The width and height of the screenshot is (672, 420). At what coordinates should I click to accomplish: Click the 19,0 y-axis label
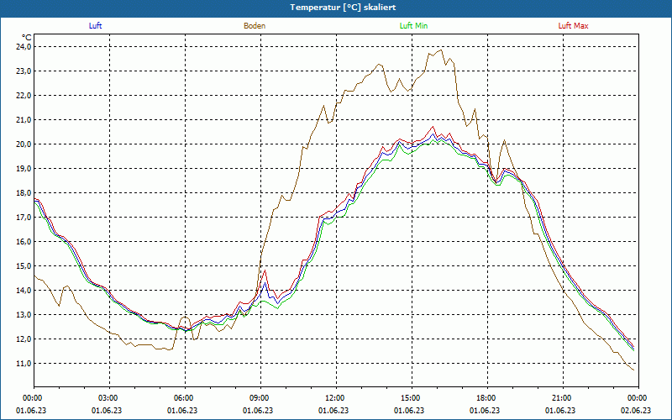[x=24, y=169]
